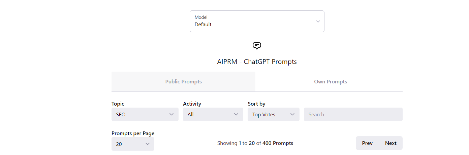Switch to the Own Prompts tab
The width and height of the screenshot is (469, 155).
[x=330, y=81]
